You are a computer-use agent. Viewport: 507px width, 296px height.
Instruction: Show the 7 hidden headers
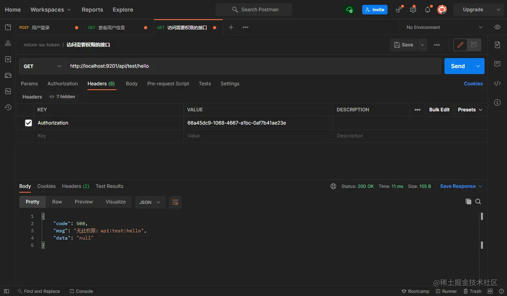(x=62, y=97)
